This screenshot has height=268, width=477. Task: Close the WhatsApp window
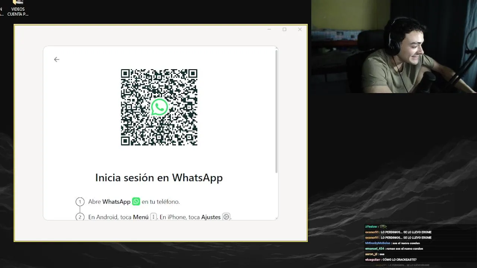click(x=300, y=29)
